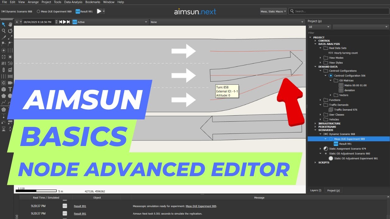Select the hourglass tool
The image size is (390, 219).
(4, 129)
